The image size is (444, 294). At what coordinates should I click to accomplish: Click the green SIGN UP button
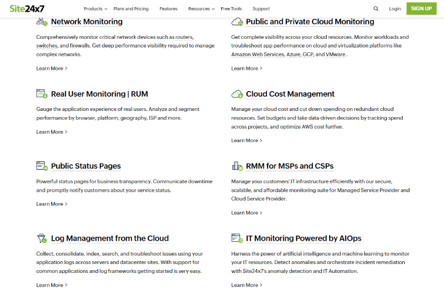tap(421, 8)
